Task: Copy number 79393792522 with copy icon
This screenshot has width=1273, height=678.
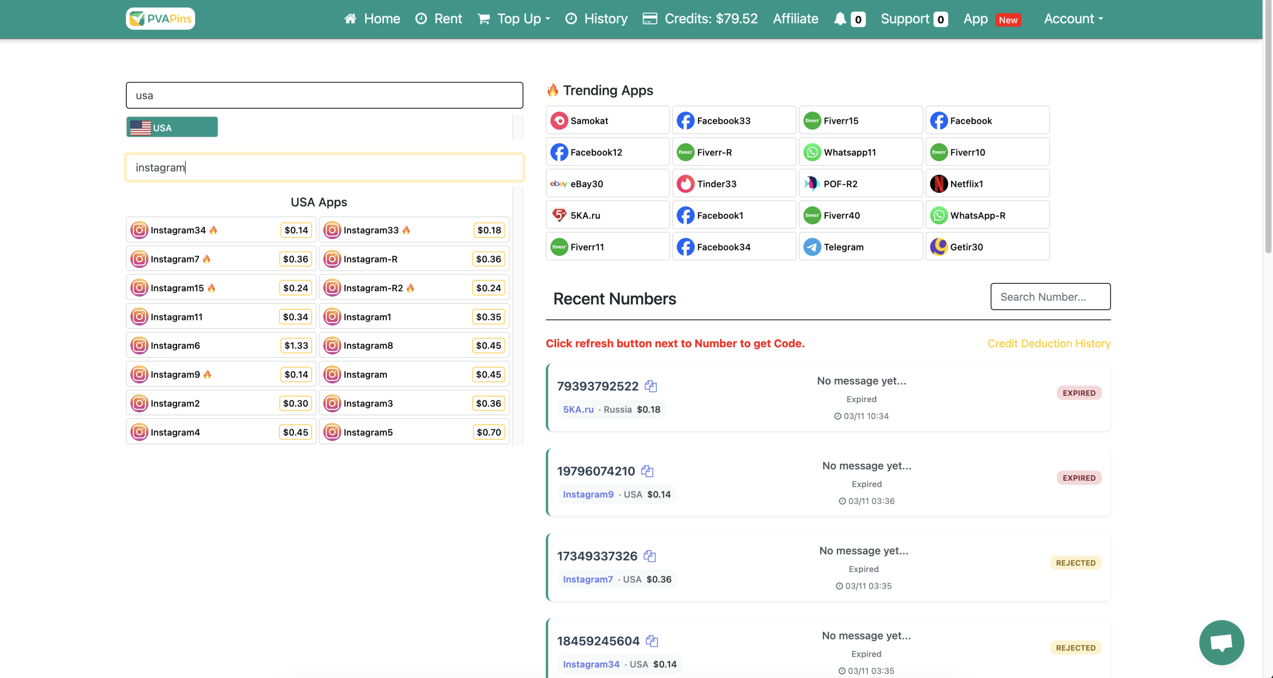Action: (x=650, y=386)
